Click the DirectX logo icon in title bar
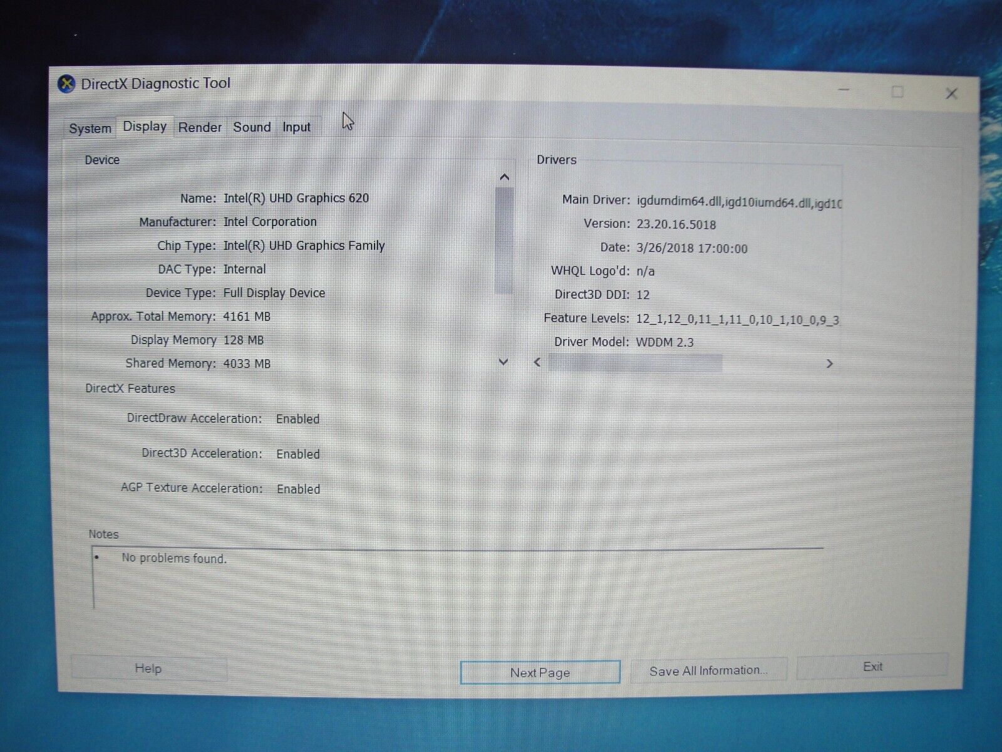This screenshot has width=1002, height=752. click(66, 84)
